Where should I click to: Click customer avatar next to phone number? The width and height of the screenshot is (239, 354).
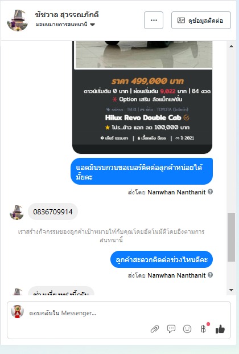17,212
